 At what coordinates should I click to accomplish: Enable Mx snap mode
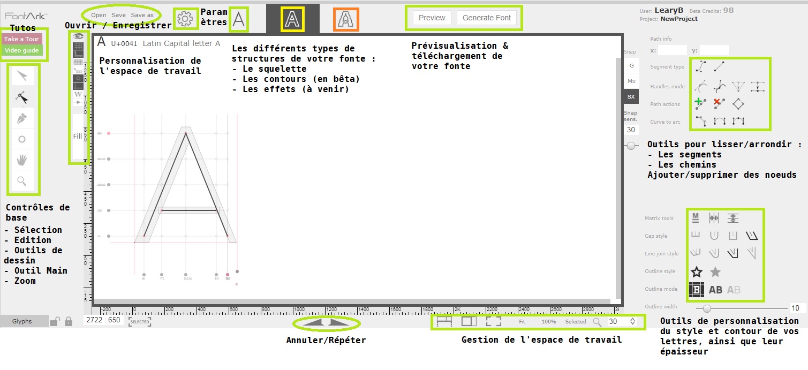pos(631,81)
